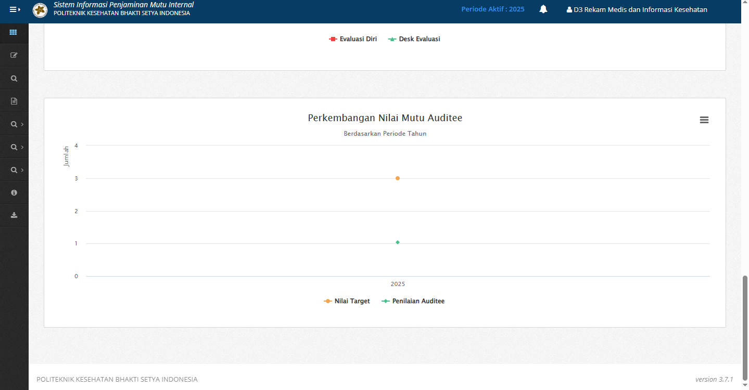The height and width of the screenshot is (390, 749).
Task: Open the chart context menu on Perkembangan Nilai Mutu Auditee
Action: click(x=704, y=120)
